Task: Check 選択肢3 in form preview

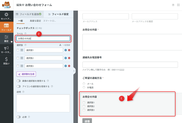Action: click(x=84, y=110)
